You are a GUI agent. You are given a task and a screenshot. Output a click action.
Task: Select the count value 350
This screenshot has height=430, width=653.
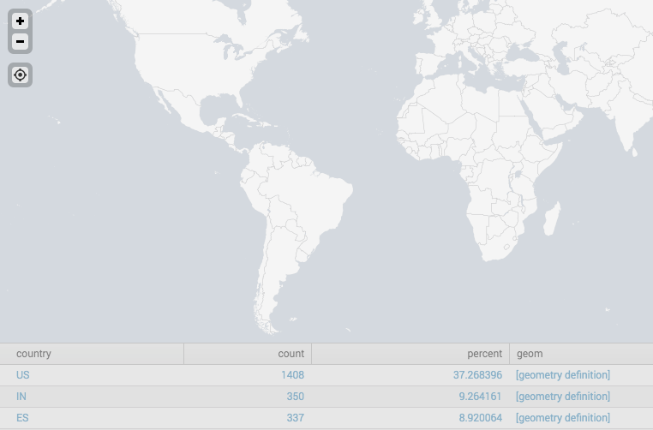click(295, 397)
